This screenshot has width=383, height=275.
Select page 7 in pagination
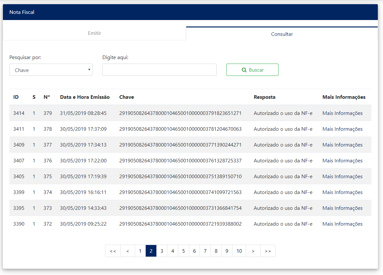point(205,251)
